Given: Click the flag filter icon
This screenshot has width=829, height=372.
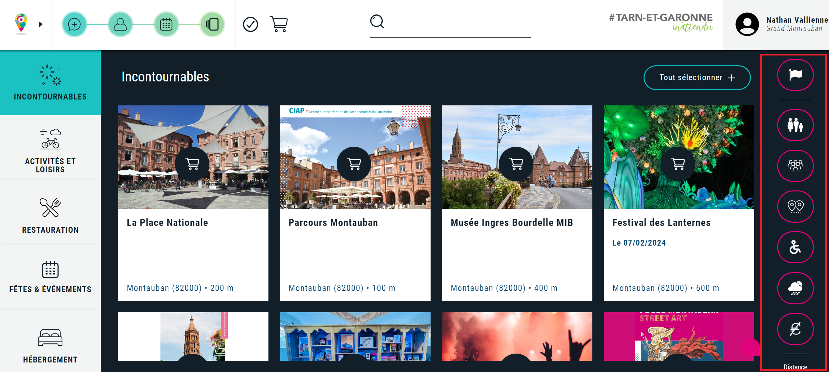Looking at the screenshot, I should click(795, 75).
